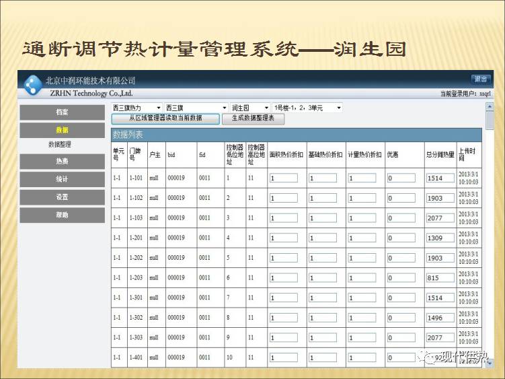Click the 总分摊热量 column header
Screen dimensions: 505x379
click(440, 155)
